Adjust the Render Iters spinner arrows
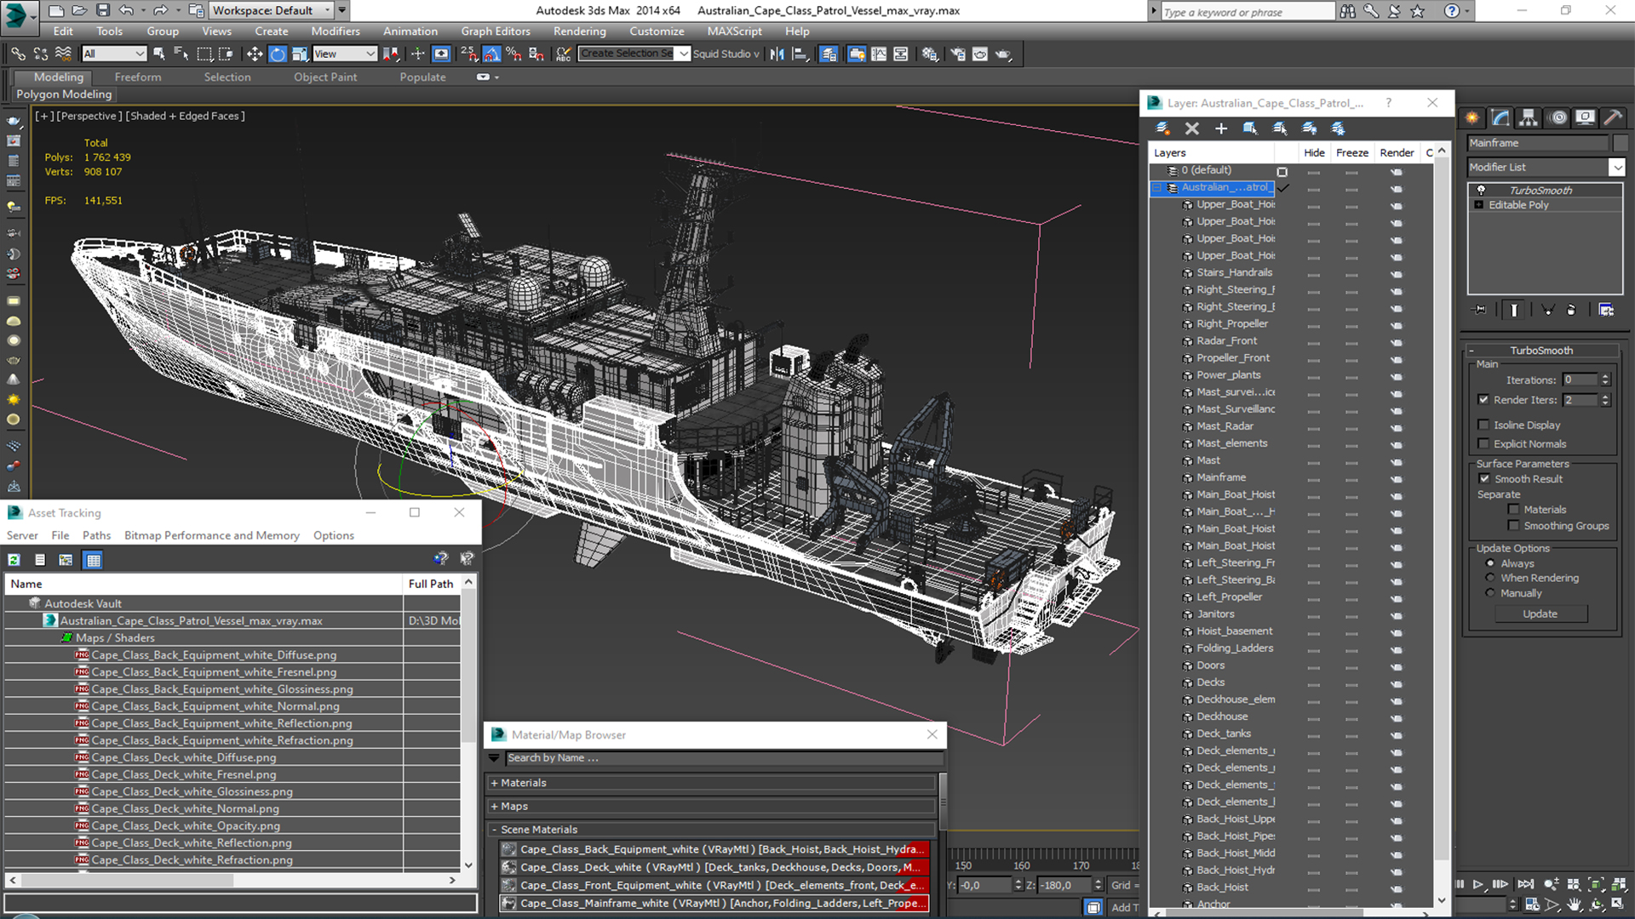Viewport: 1635px width, 919px height. pos(1605,399)
